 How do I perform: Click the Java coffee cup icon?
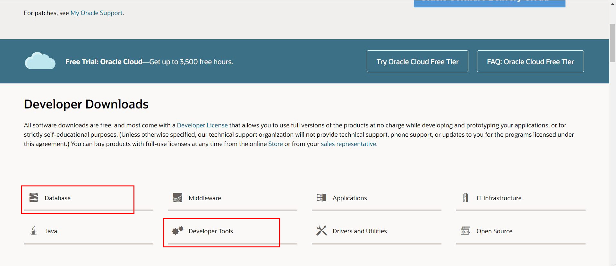point(34,231)
